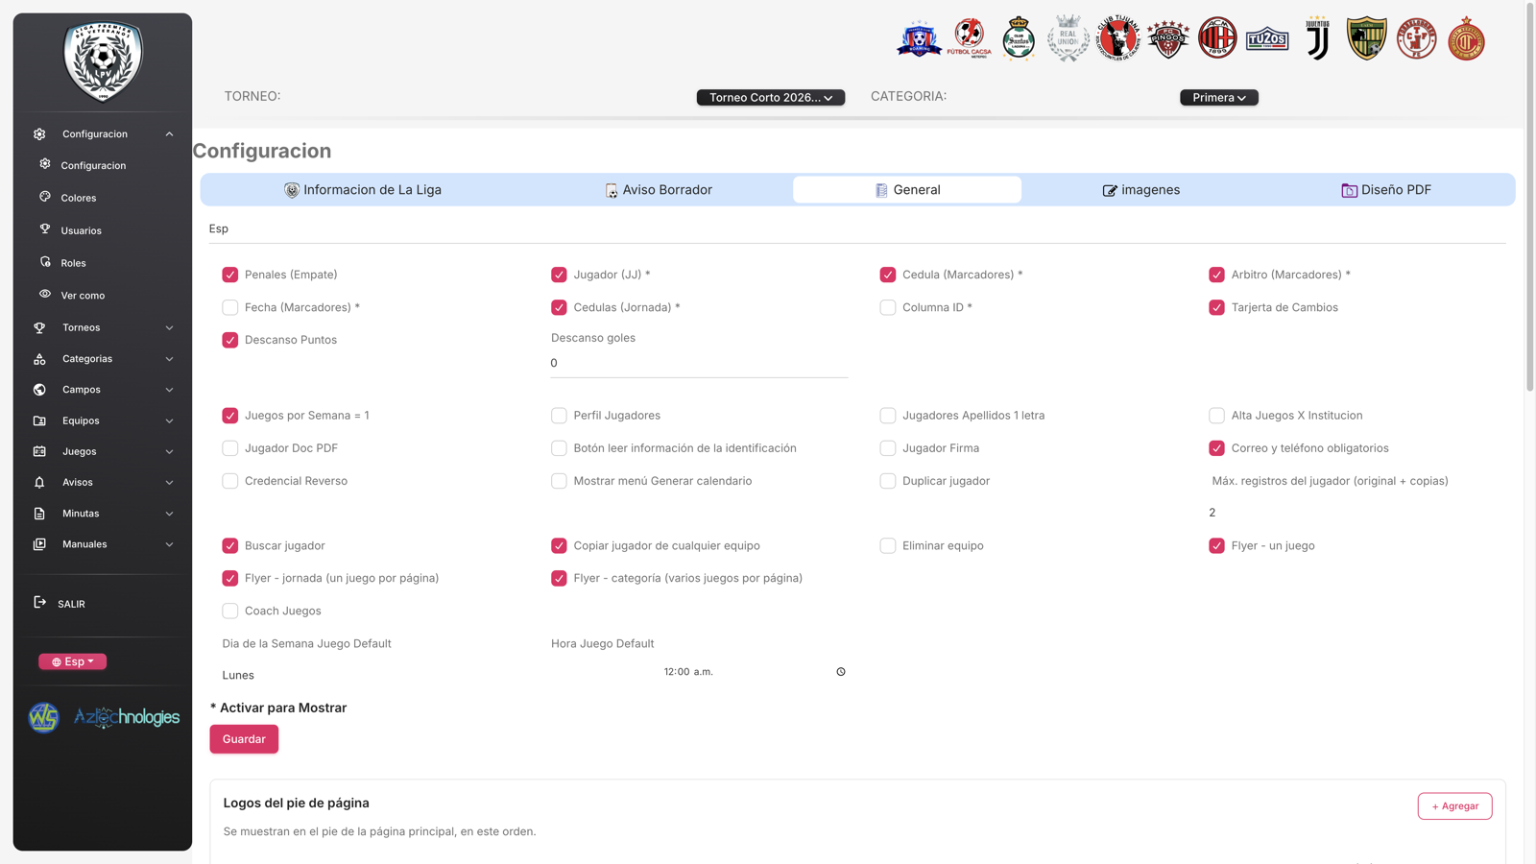Click the Real Union team logo
Viewport: 1536px width, 864px height.
coord(1068,38)
